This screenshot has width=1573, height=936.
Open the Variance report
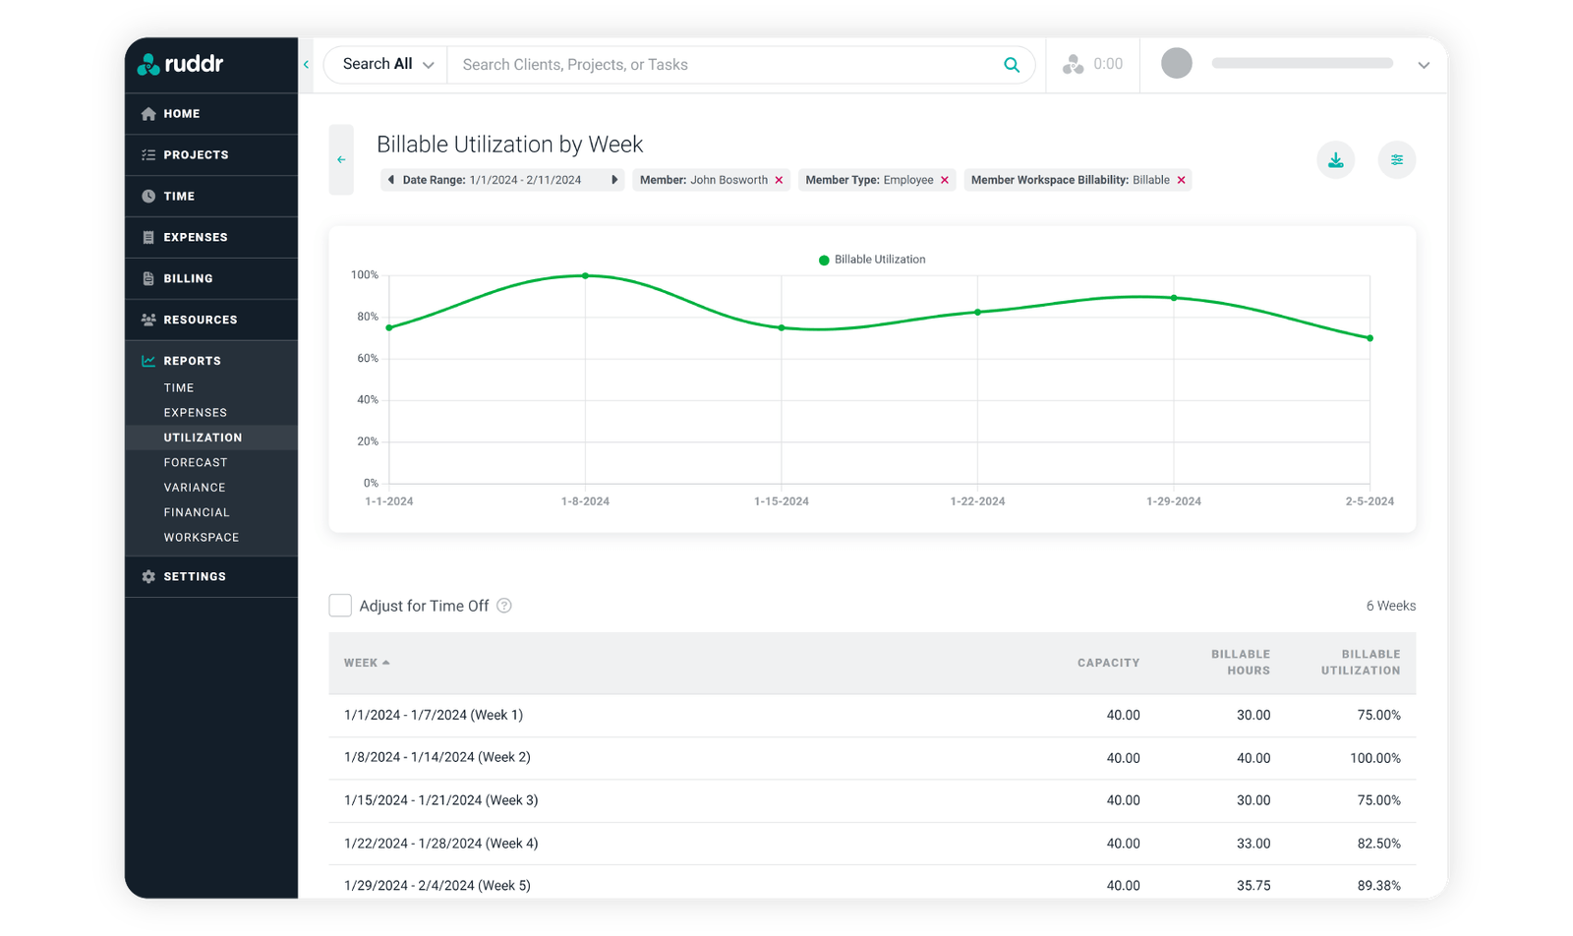(195, 487)
